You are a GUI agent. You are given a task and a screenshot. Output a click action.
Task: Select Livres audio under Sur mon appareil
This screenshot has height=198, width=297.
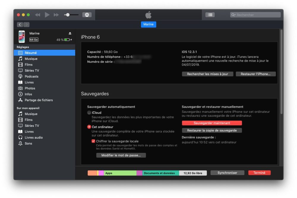coord(34,137)
